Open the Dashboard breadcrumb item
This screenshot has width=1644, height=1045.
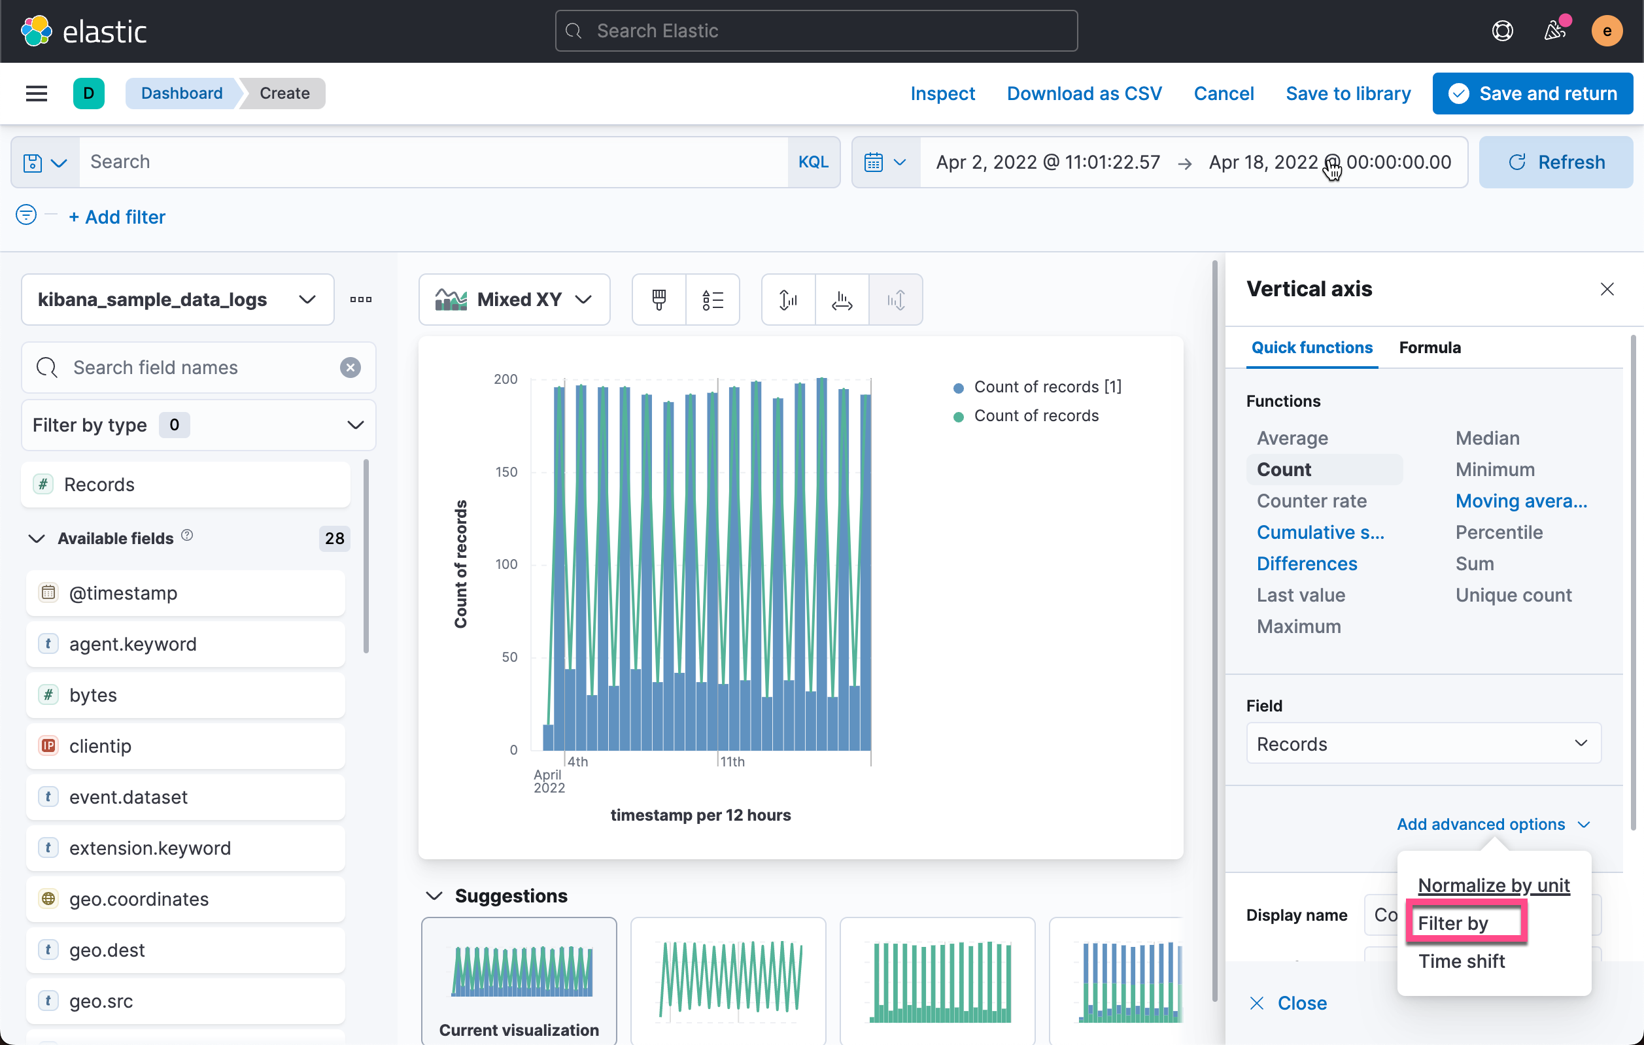(x=181, y=93)
